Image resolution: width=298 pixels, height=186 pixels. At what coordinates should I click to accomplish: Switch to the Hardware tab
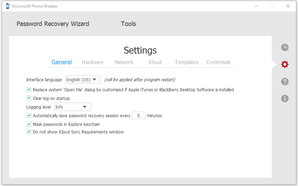click(92, 62)
